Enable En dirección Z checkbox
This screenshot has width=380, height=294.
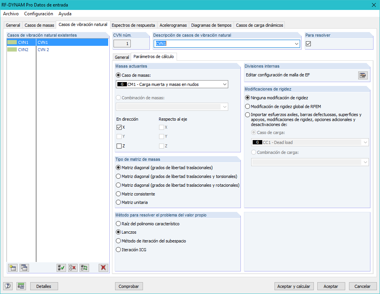[119, 146]
